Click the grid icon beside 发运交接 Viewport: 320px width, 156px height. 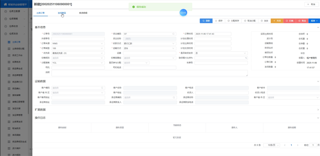(9, 109)
